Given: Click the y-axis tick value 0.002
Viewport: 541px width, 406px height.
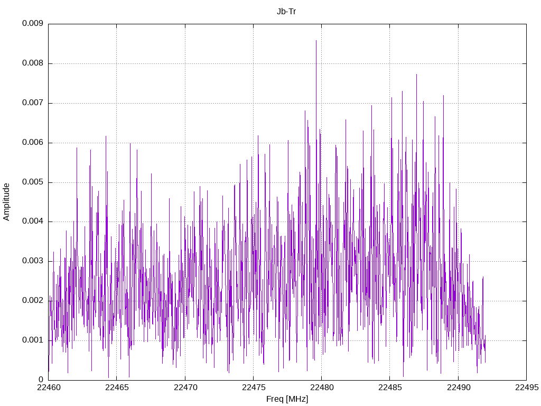Looking at the screenshot, I should pyautogui.click(x=33, y=300).
